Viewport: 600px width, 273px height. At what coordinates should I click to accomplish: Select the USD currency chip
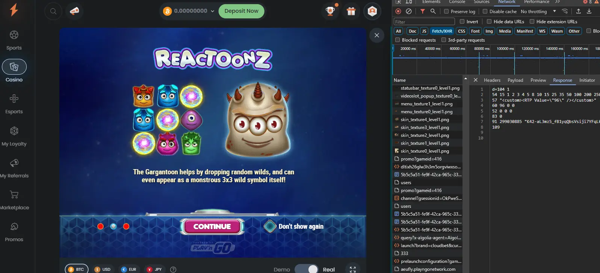click(x=103, y=269)
